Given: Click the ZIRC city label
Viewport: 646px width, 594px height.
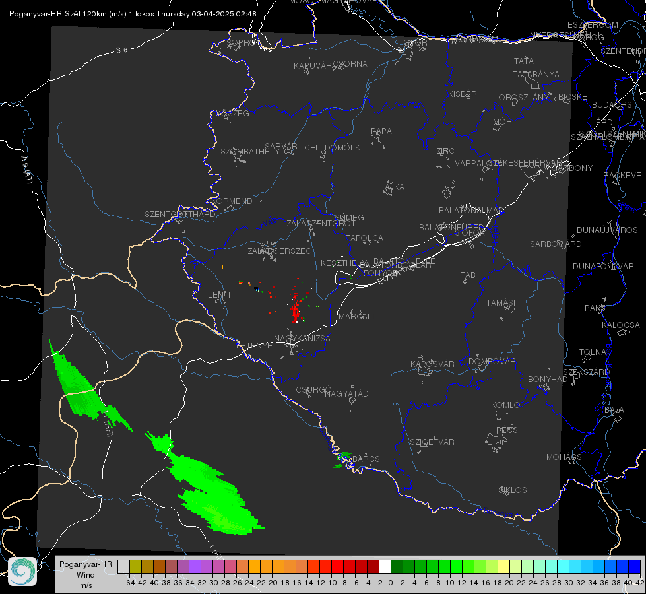Looking at the screenshot, I should tap(445, 151).
